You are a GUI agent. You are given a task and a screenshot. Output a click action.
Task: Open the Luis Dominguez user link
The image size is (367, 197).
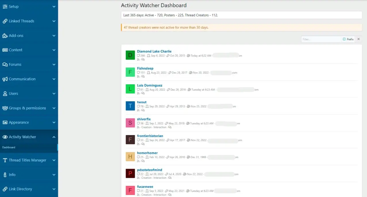pos(150,85)
